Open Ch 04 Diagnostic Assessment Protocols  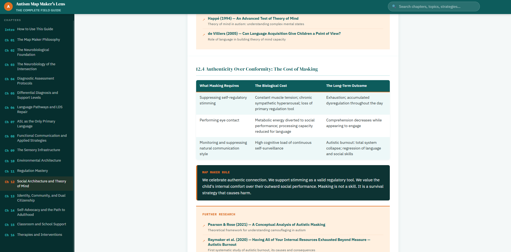click(37, 81)
